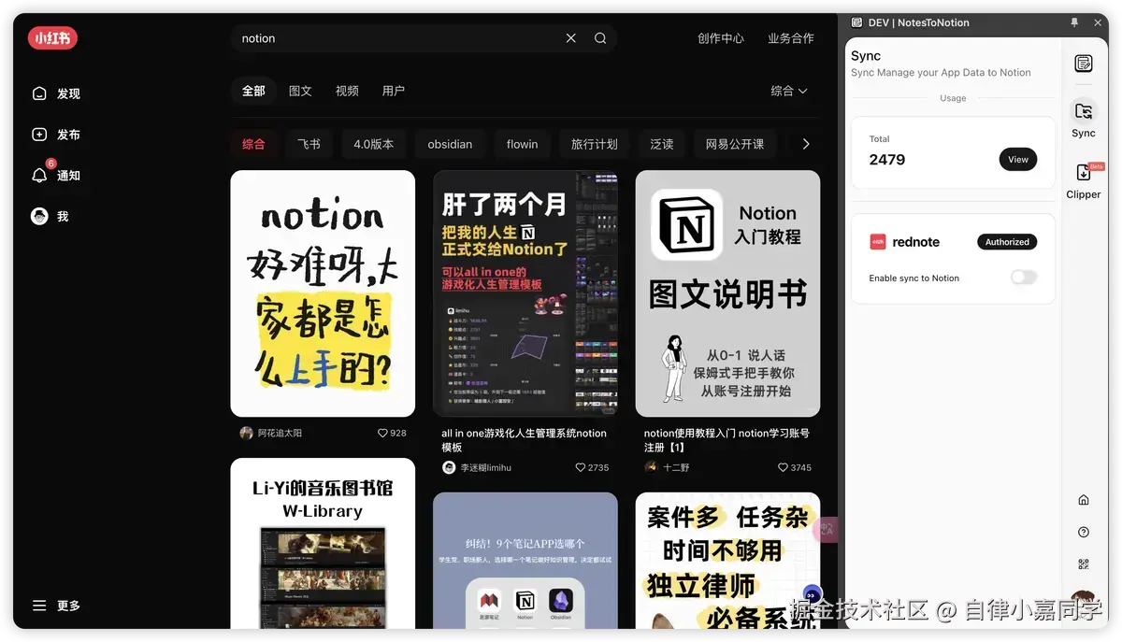Click the Authorized badge for rednote
Image resolution: width=1122 pixels, height=642 pixels.
coord(1007,242)
